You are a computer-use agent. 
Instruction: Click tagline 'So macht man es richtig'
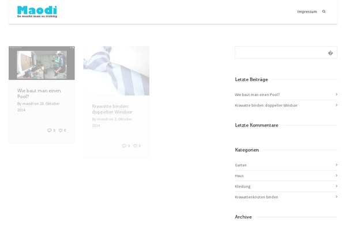click(x=37, y=16)
